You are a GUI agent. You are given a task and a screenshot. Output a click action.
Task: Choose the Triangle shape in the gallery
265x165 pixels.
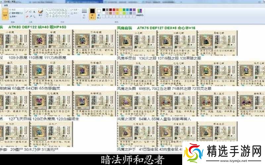pos(66,10)
